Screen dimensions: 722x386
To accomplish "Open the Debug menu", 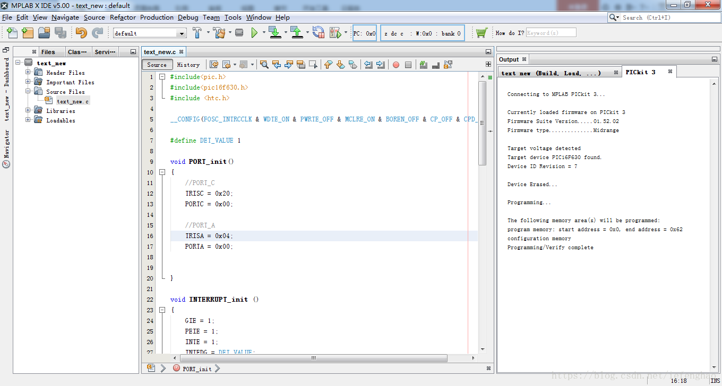I will click(188, 17).
